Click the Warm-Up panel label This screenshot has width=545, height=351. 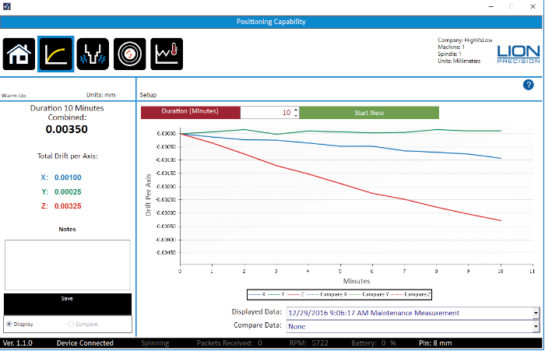pos(13,96)
